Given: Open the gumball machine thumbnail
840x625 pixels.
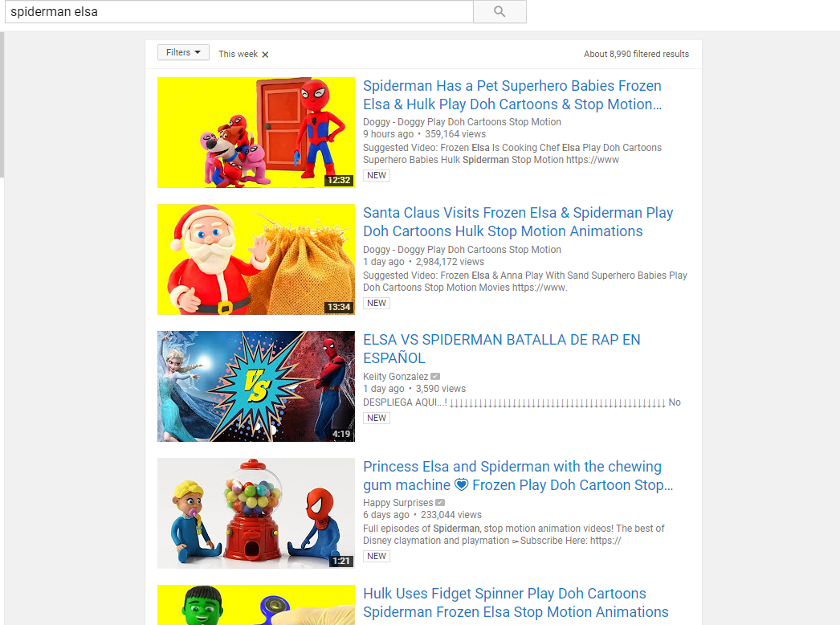Looking at the screenshot, I should click(x=256, y=513).
